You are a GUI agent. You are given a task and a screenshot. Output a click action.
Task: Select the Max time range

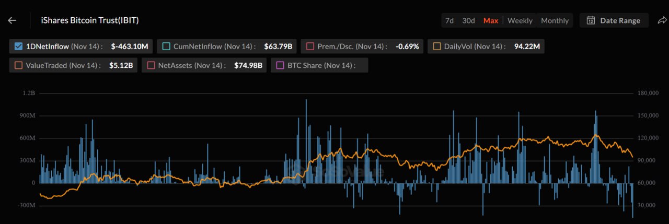(x=491, y=20)
